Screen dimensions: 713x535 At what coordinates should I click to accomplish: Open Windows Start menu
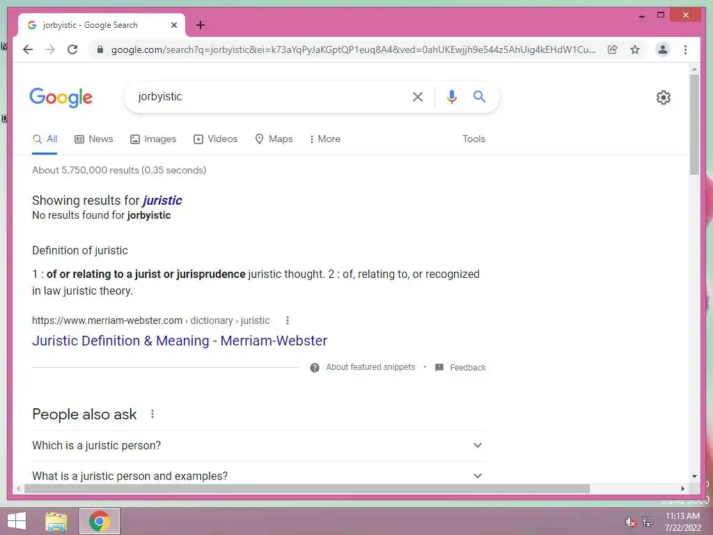click(x=17, y=521)
